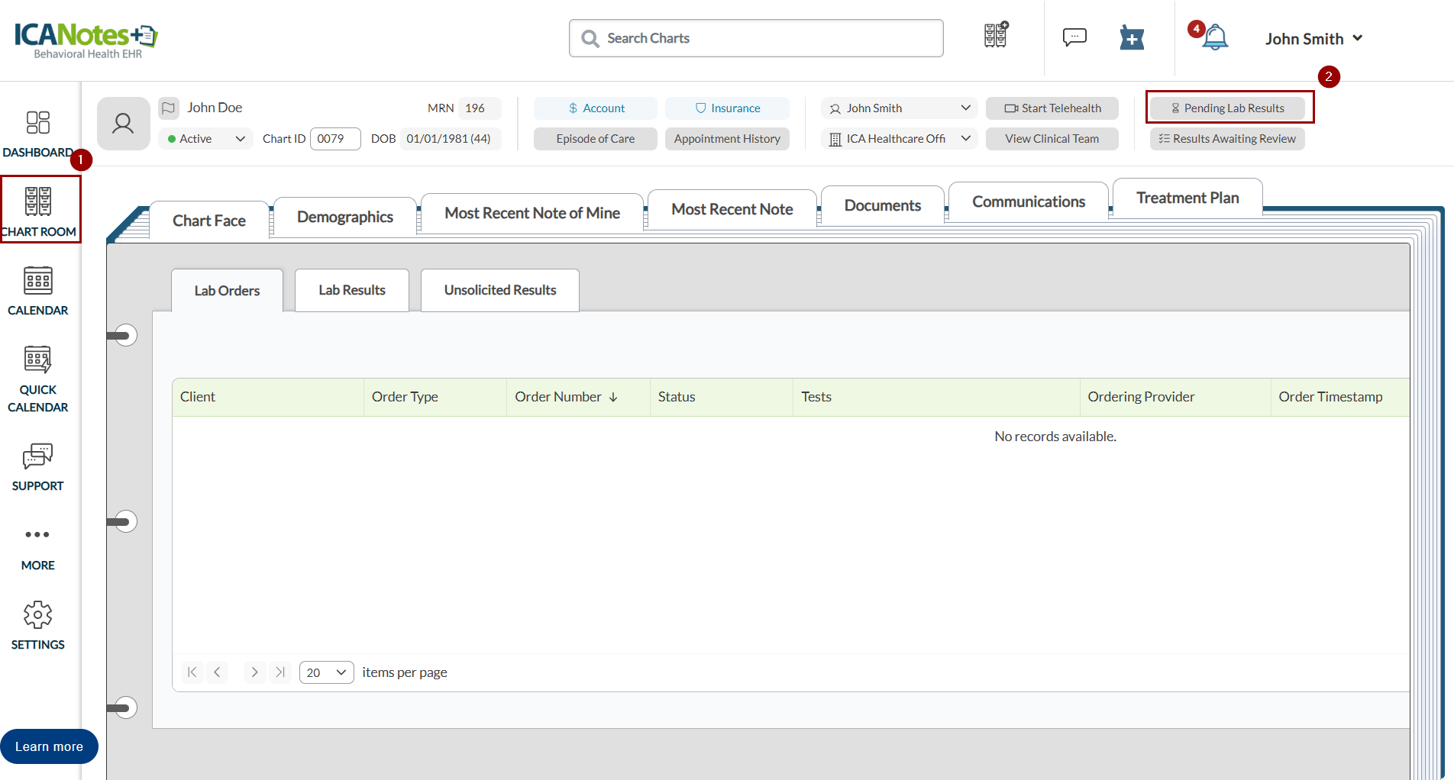Image resolution: width=1454 pixels, height=780 pixels.
Task: Sort by Order Number arrow
Action: point(613,397)
